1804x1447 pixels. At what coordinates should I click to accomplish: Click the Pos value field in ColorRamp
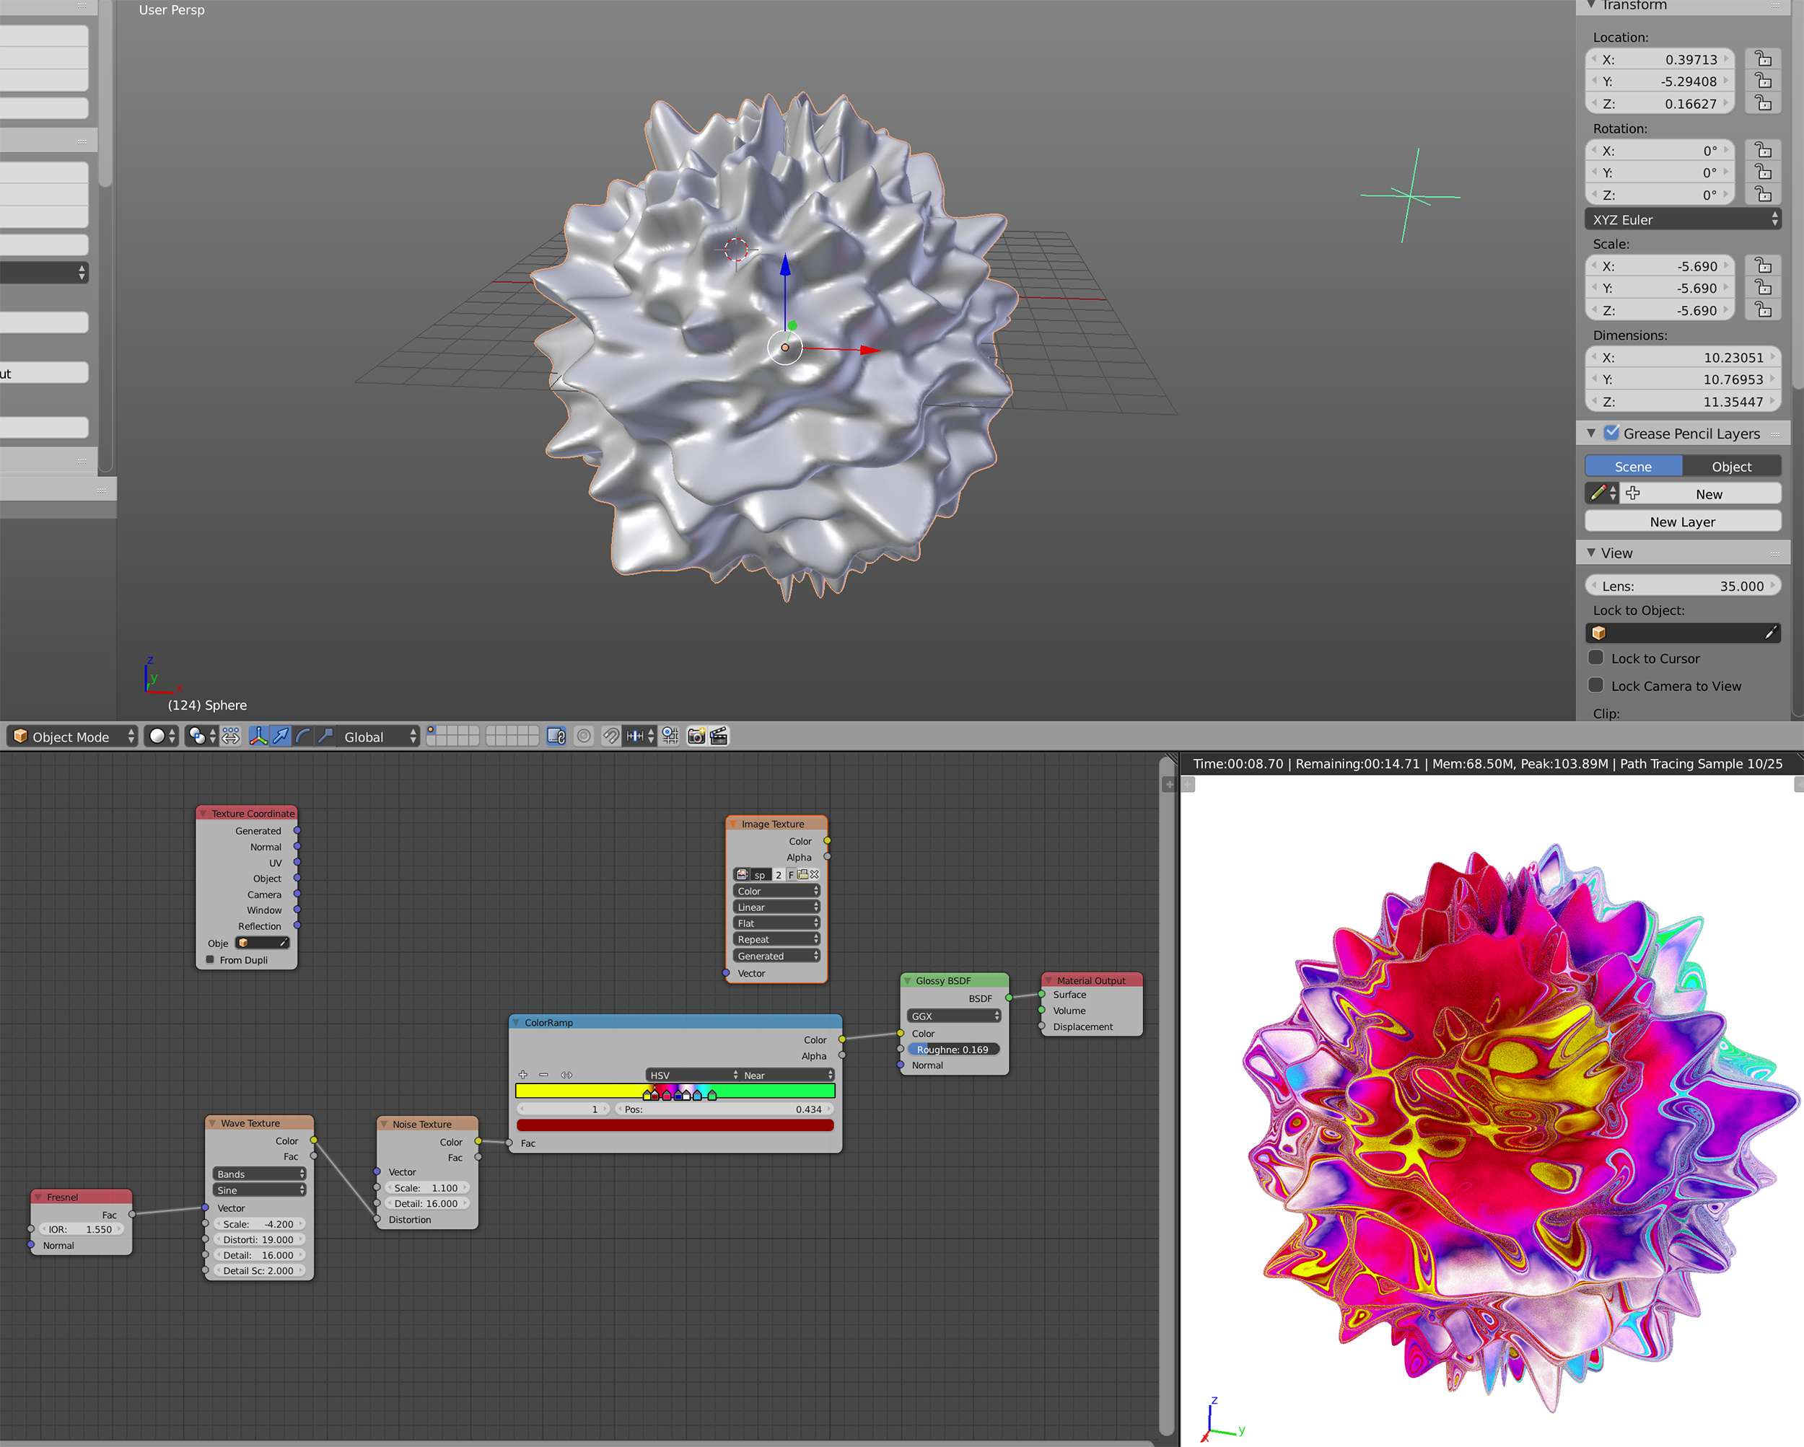point(724,1109)
